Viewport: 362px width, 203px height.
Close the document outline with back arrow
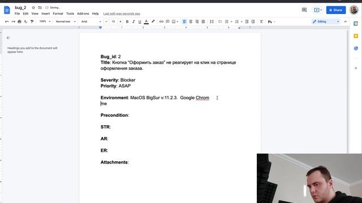coord(8,38)
